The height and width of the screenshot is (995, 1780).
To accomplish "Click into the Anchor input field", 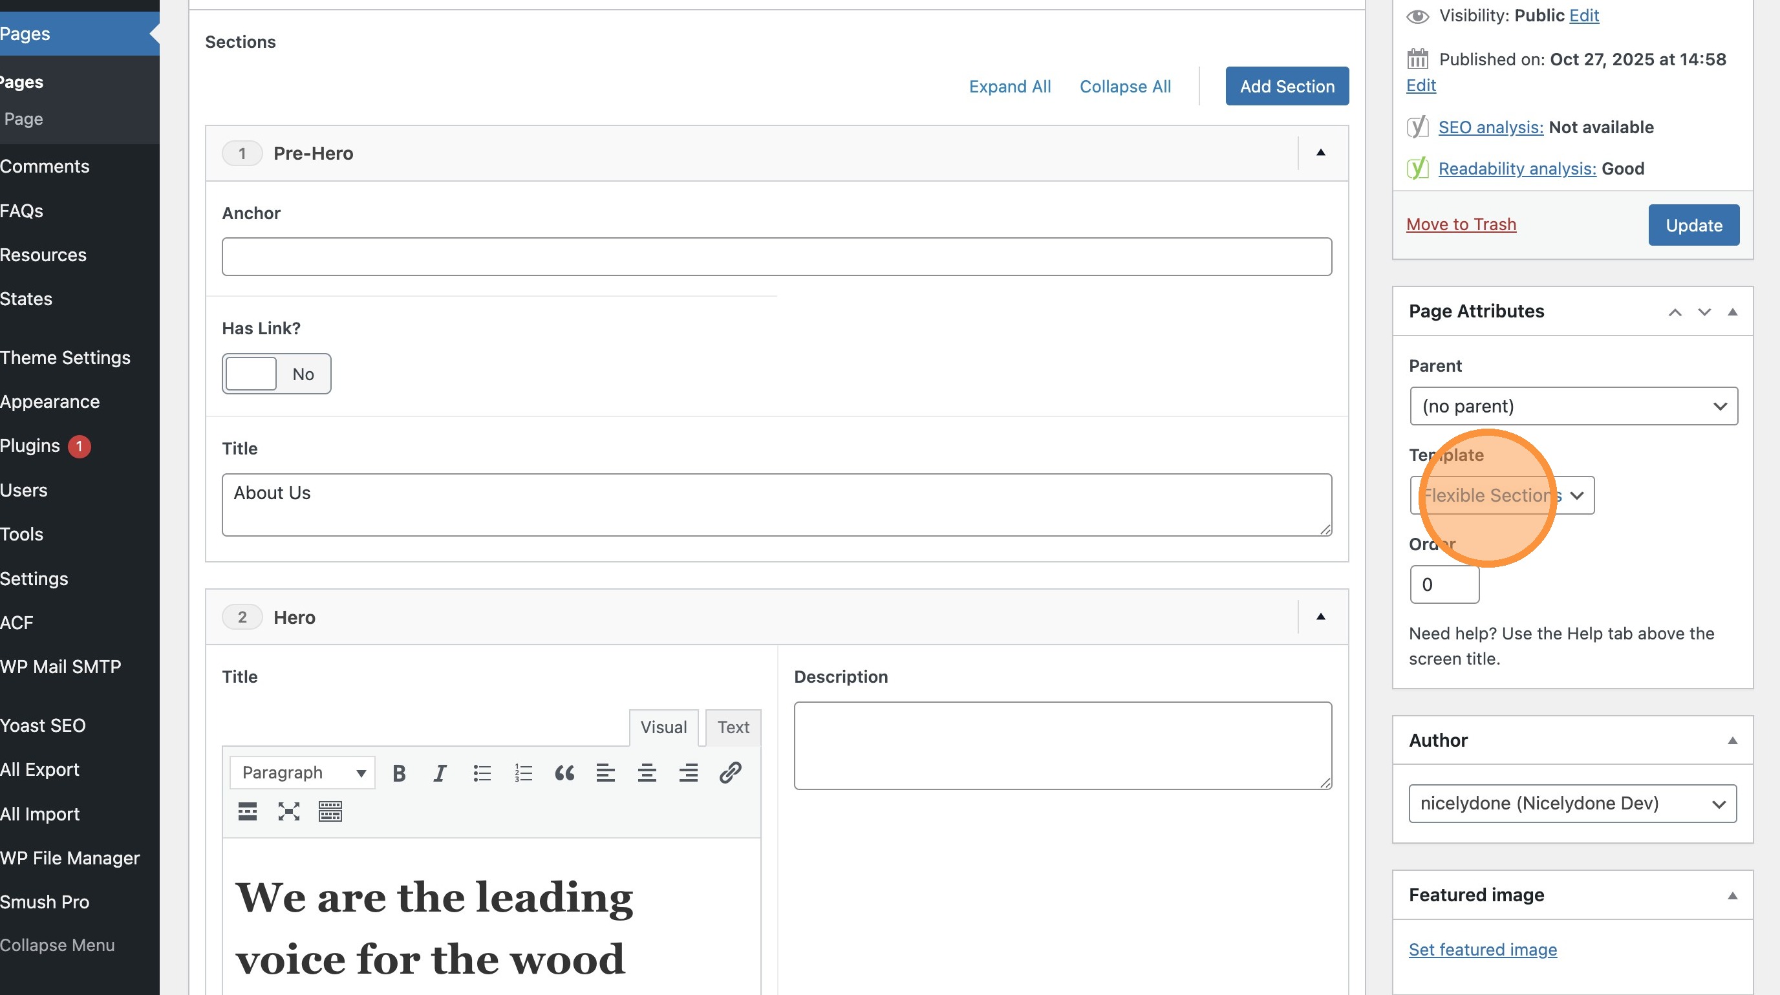I will point(776,257).
